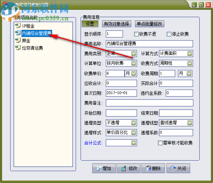Click the icon beside 内铺综合管理费

click(x=18, y=33)
